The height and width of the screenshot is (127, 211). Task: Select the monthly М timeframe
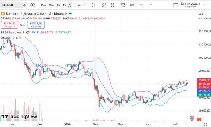(79, 5)
